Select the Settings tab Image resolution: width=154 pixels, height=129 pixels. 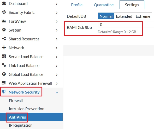[x=132, y=5]
